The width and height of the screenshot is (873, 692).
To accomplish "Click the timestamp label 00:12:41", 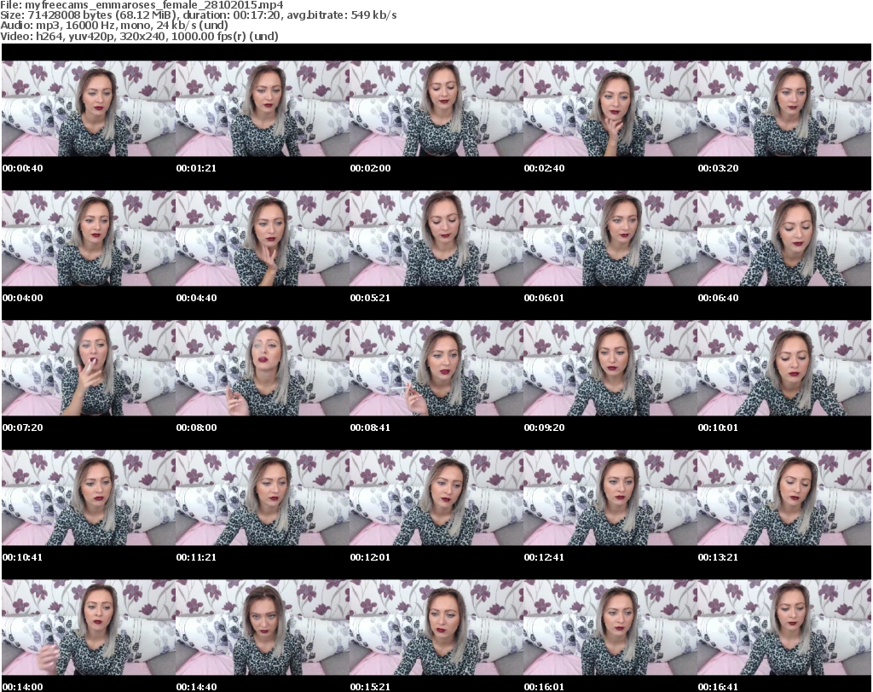I will click(x=544, y=557).
